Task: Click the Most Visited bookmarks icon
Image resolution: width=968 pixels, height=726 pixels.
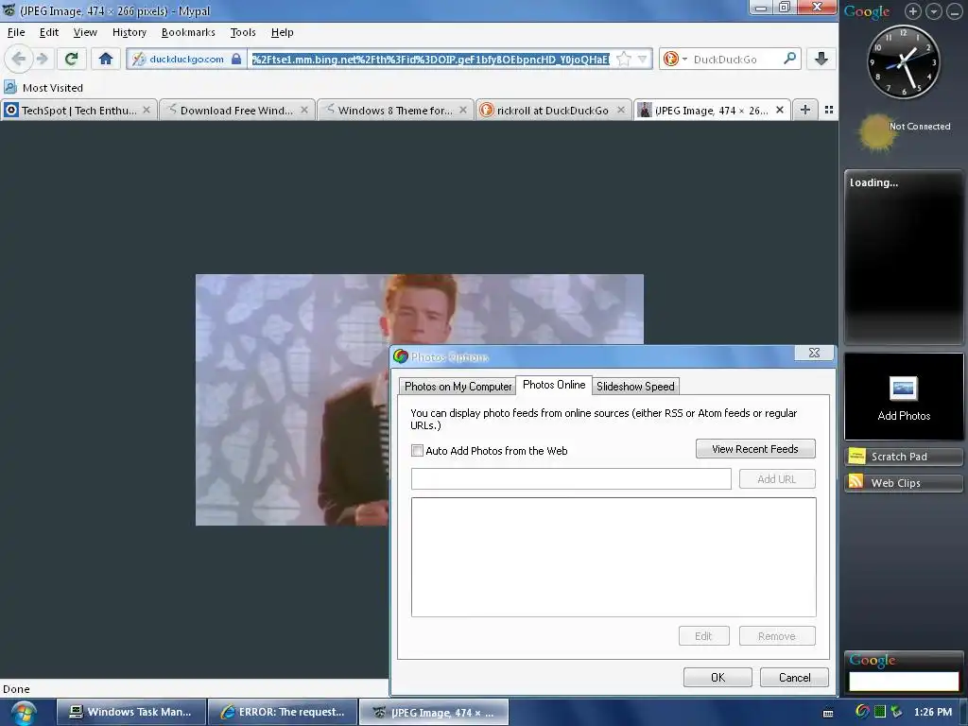Action: [x=9, y=87]
